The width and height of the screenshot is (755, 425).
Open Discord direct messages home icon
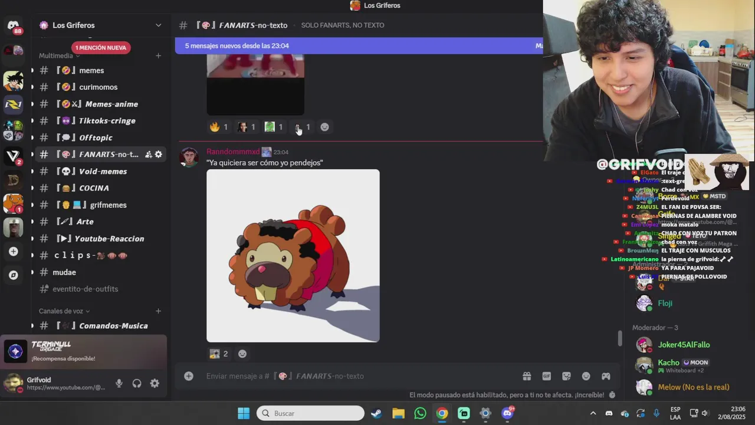coord(13,26)
